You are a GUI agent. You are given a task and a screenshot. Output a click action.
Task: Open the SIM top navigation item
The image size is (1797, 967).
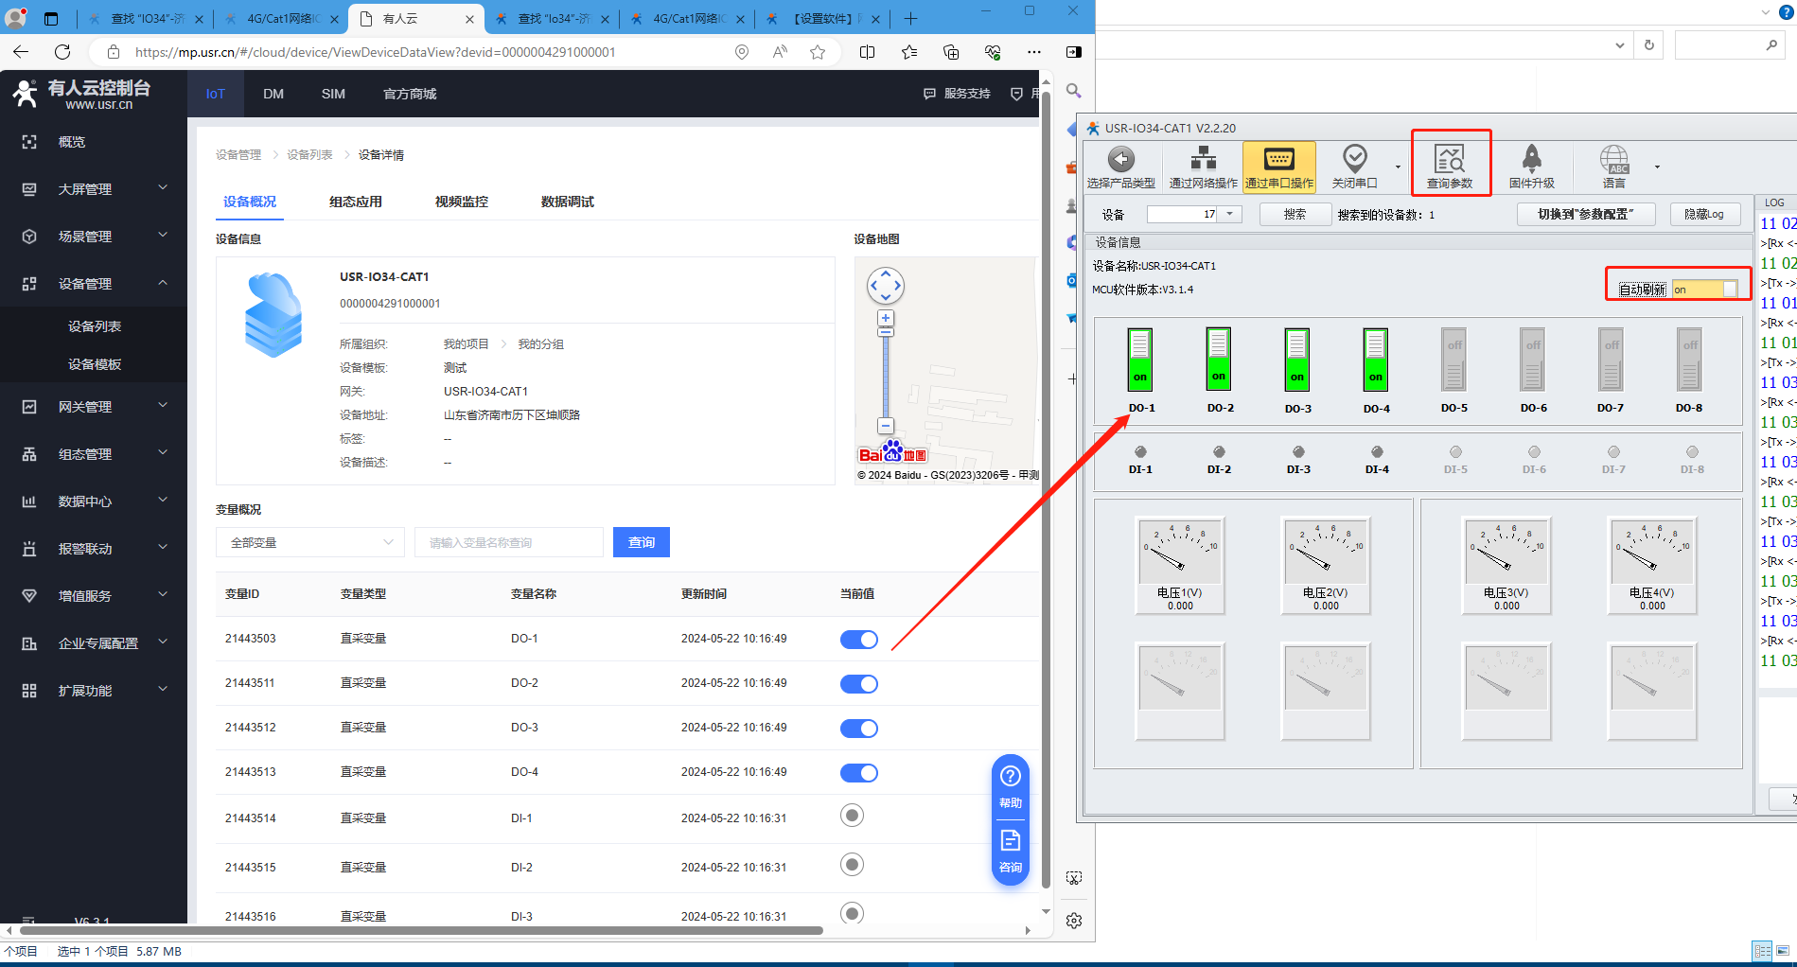333,94
